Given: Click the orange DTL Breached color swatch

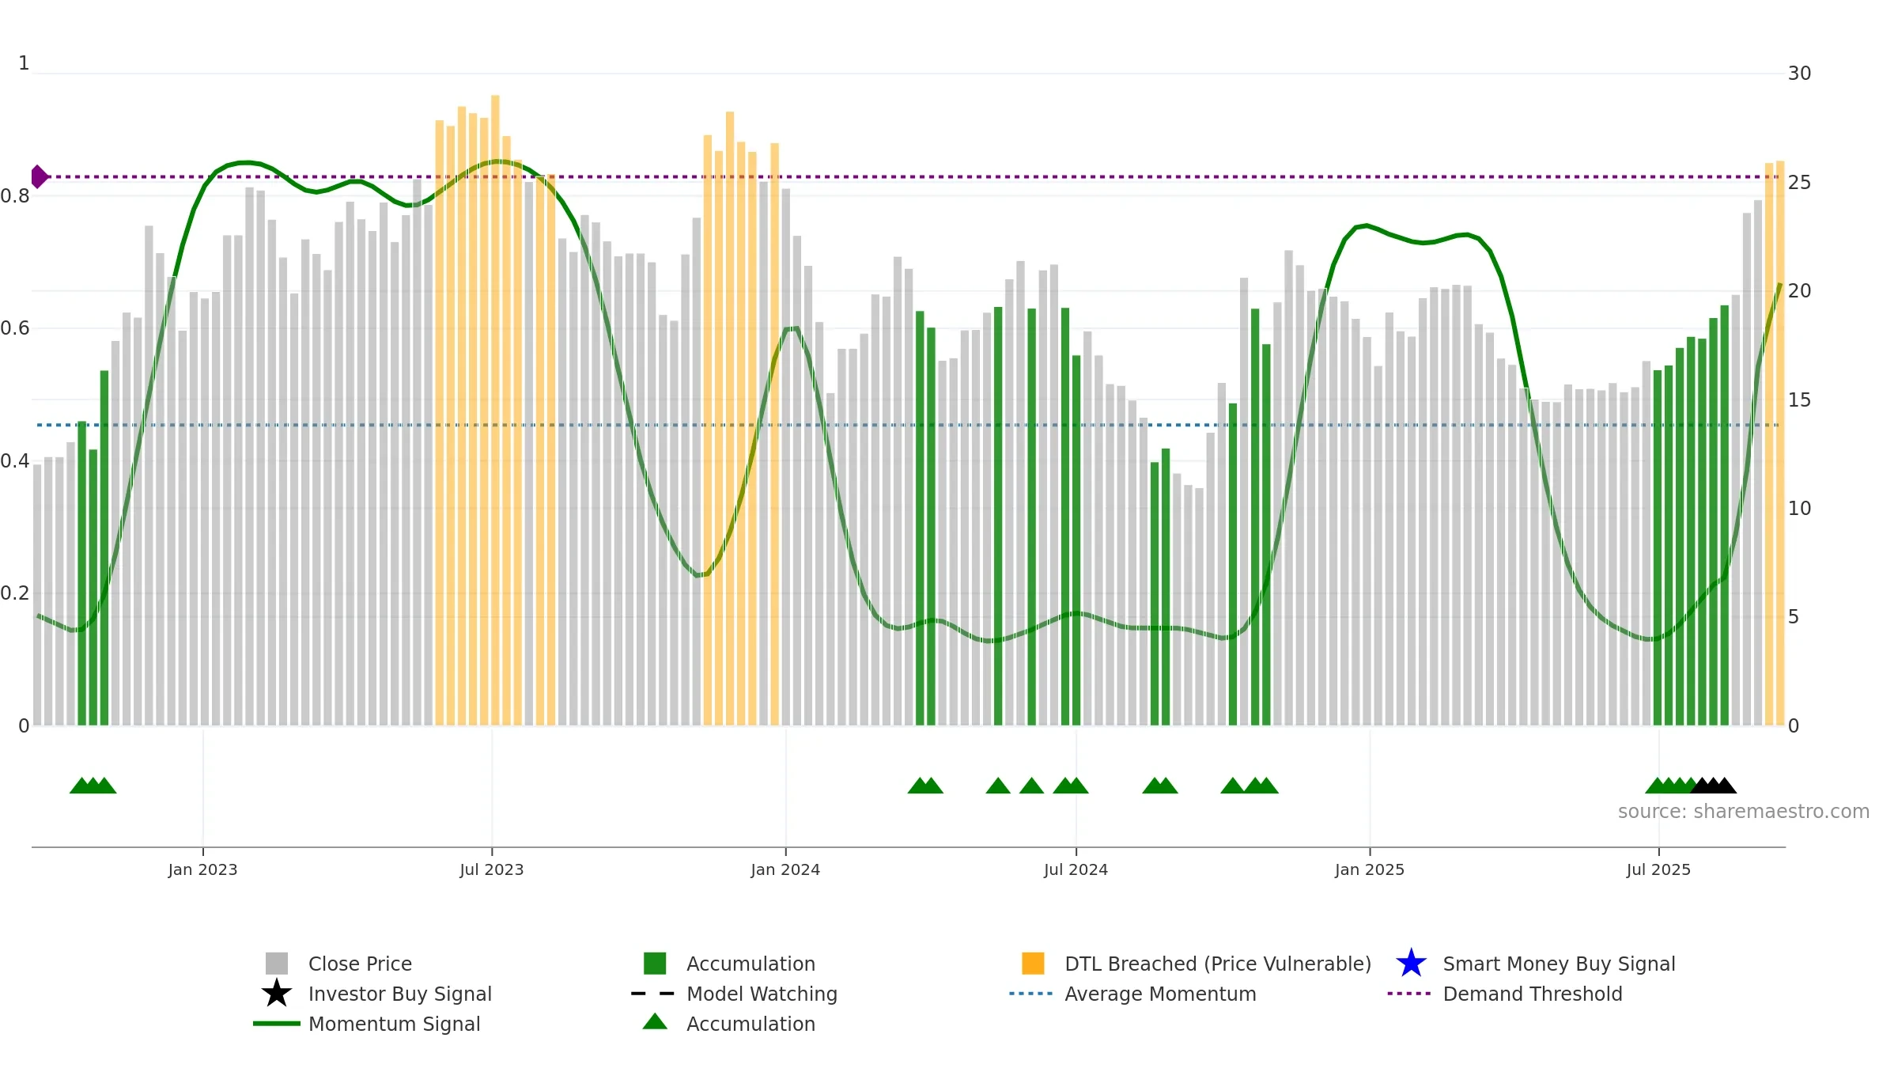Looking at the screenshot, I should coord(1033,963).
